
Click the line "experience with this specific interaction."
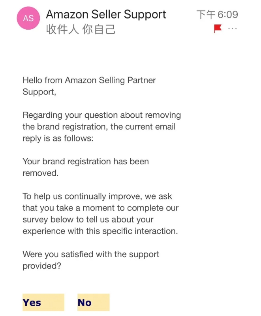point(100,231)
